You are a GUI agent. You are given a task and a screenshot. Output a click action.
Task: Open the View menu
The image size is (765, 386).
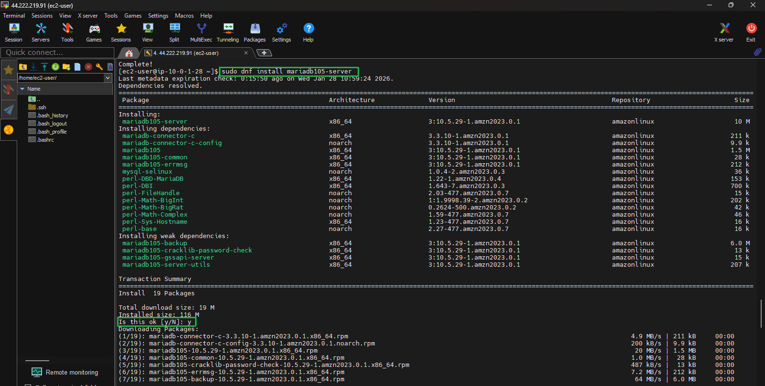click(65, 16)
